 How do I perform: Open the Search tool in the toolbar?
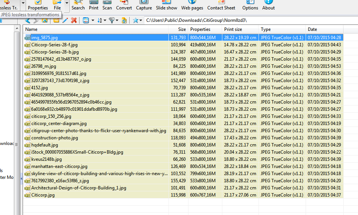tap(78, 5)
